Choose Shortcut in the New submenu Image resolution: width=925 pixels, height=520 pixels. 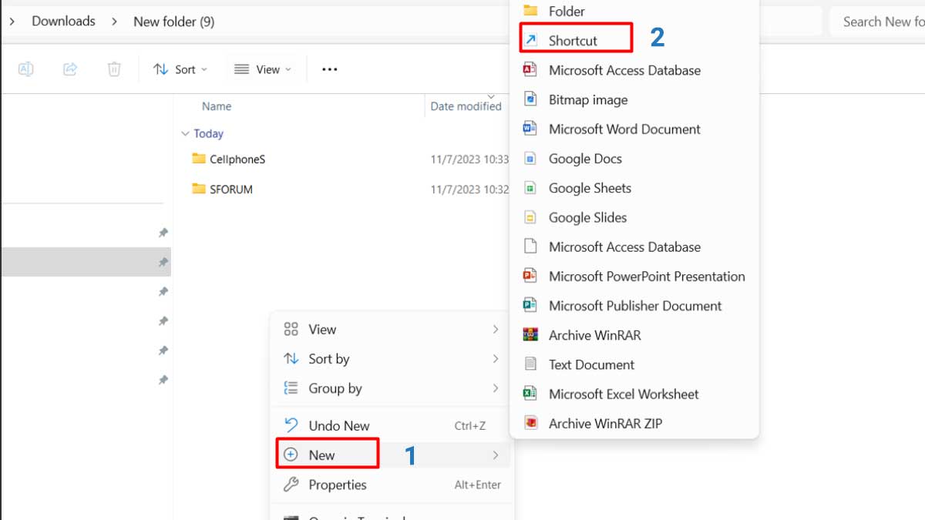coord(634,41)
